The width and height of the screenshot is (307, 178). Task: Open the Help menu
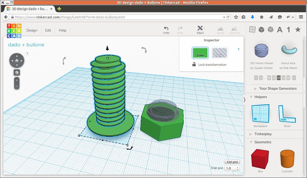tap(62, 30)
